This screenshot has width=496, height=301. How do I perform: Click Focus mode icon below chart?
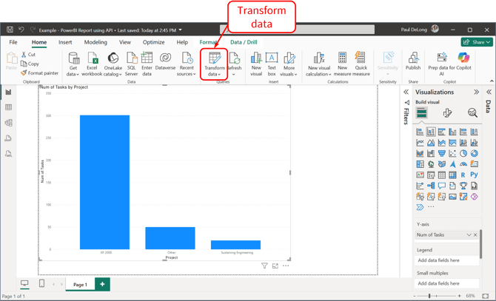tap(275, 266)
